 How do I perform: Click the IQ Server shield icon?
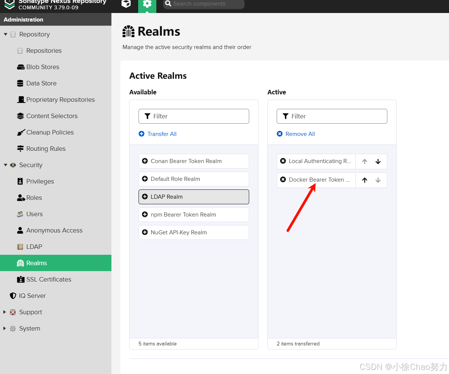coord(13,296)
